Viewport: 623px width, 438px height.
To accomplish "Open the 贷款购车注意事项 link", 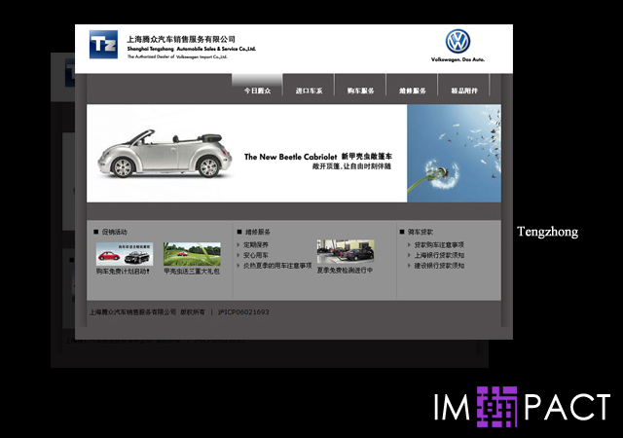I will pyautogui.click(x=439, y=245).
